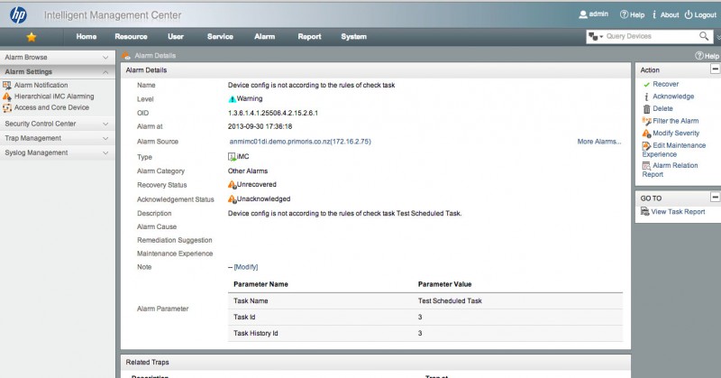The width and height of the screenshot is (721, 378).
Task: Click the Recover action link
Action: pos(666,84)
